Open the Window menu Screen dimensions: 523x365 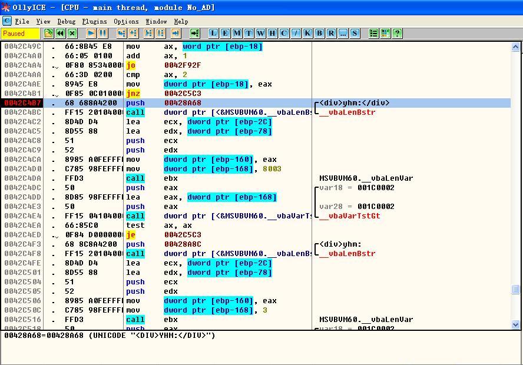click(x=156, y=21)
